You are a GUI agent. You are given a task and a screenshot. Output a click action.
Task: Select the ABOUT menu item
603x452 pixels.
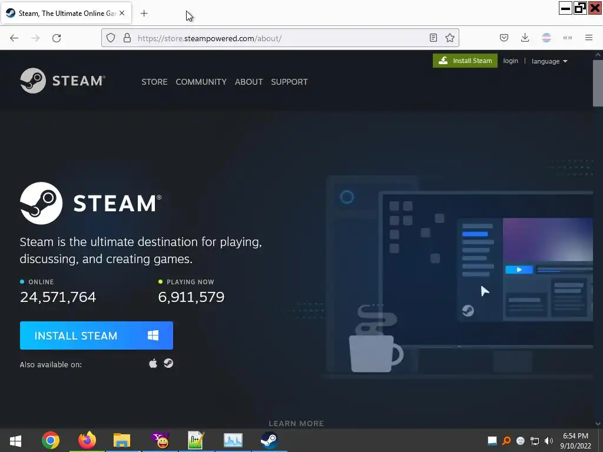(x=249, y=82)
